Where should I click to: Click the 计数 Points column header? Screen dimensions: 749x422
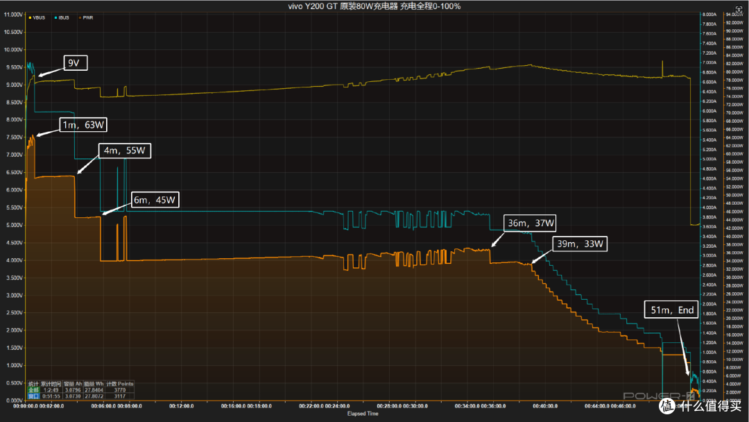click(x=120, y=384)
